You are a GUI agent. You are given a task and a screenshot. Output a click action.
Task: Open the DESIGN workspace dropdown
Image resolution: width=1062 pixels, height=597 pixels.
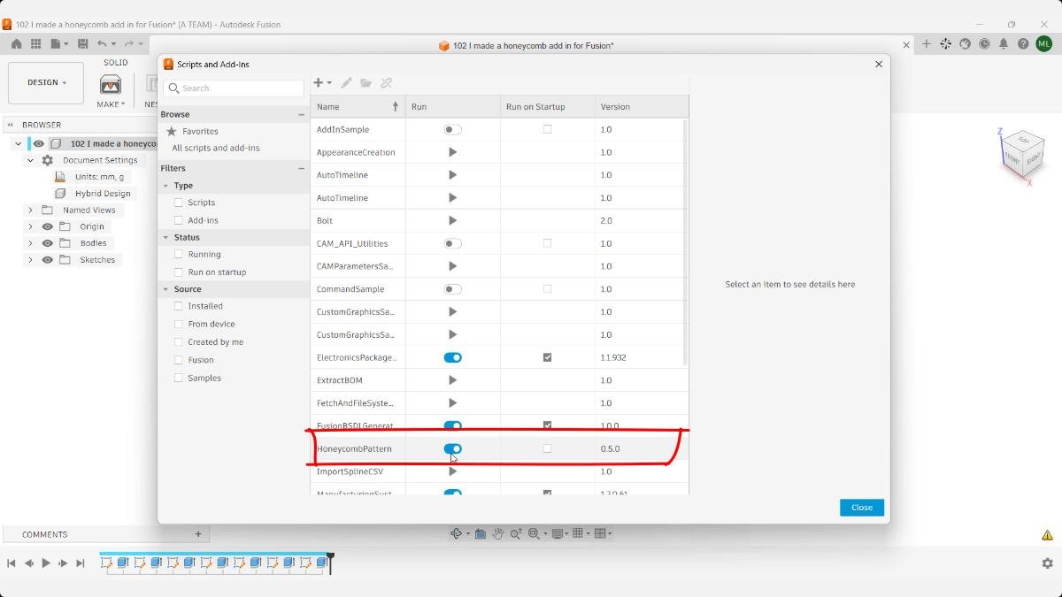tap(46, 82)
